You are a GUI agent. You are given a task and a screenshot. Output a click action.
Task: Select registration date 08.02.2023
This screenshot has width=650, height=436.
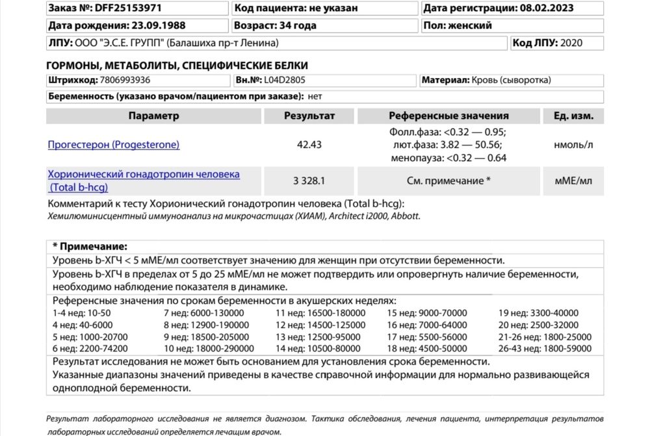click(512, 8)
